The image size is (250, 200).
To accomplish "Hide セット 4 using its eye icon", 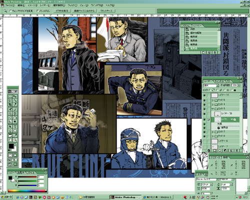I will pos(204,104).
